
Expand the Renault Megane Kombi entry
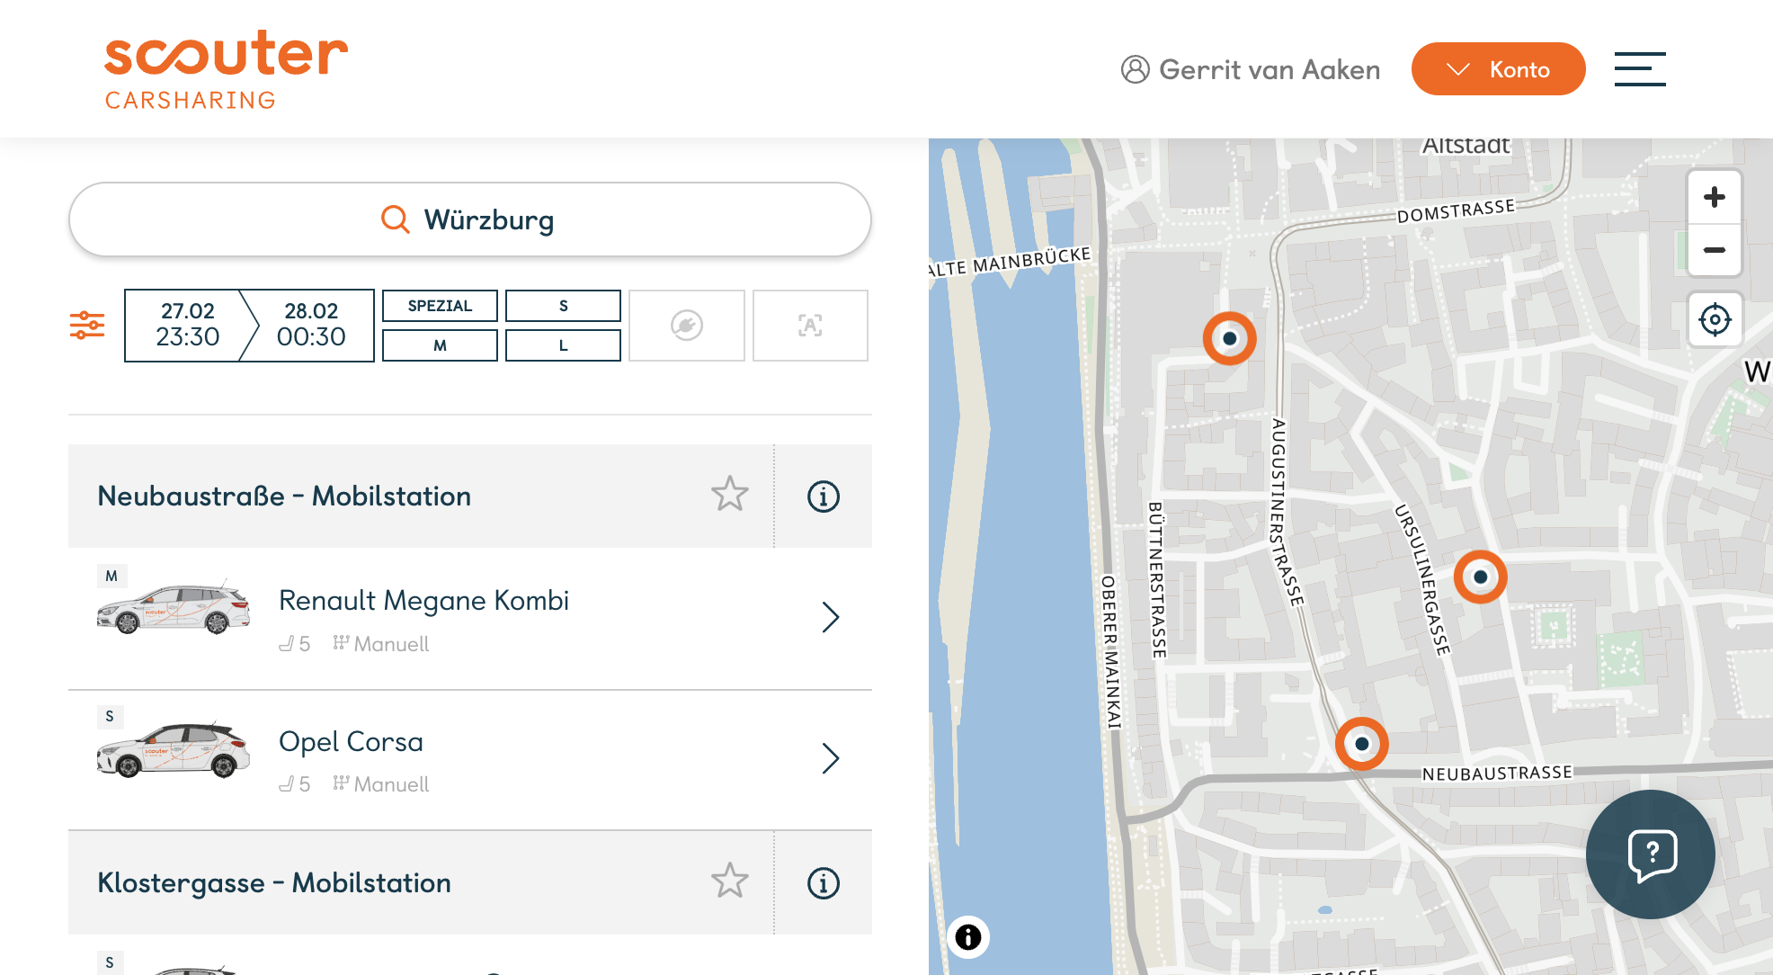pyautogui.click(x=830, y=618)
